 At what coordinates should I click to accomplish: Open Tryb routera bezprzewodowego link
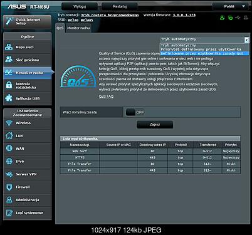[110, 15]
